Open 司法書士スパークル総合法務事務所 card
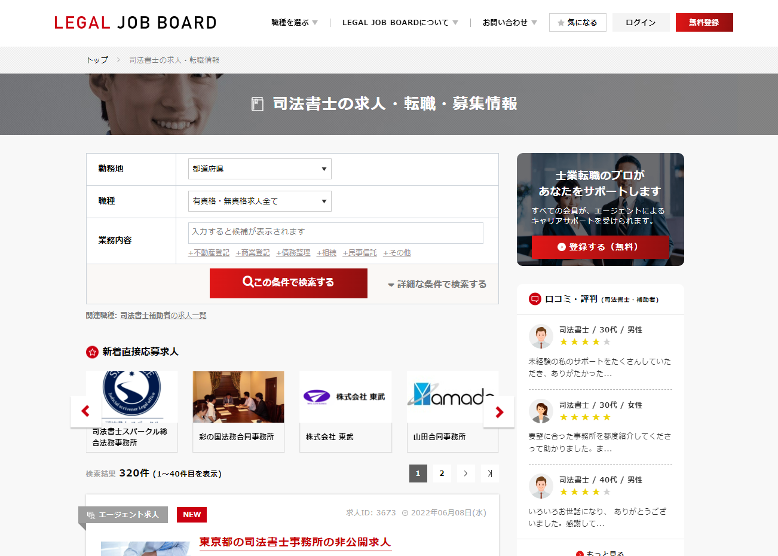Viewport: 778px width, 556px height. tap(132, 412)
